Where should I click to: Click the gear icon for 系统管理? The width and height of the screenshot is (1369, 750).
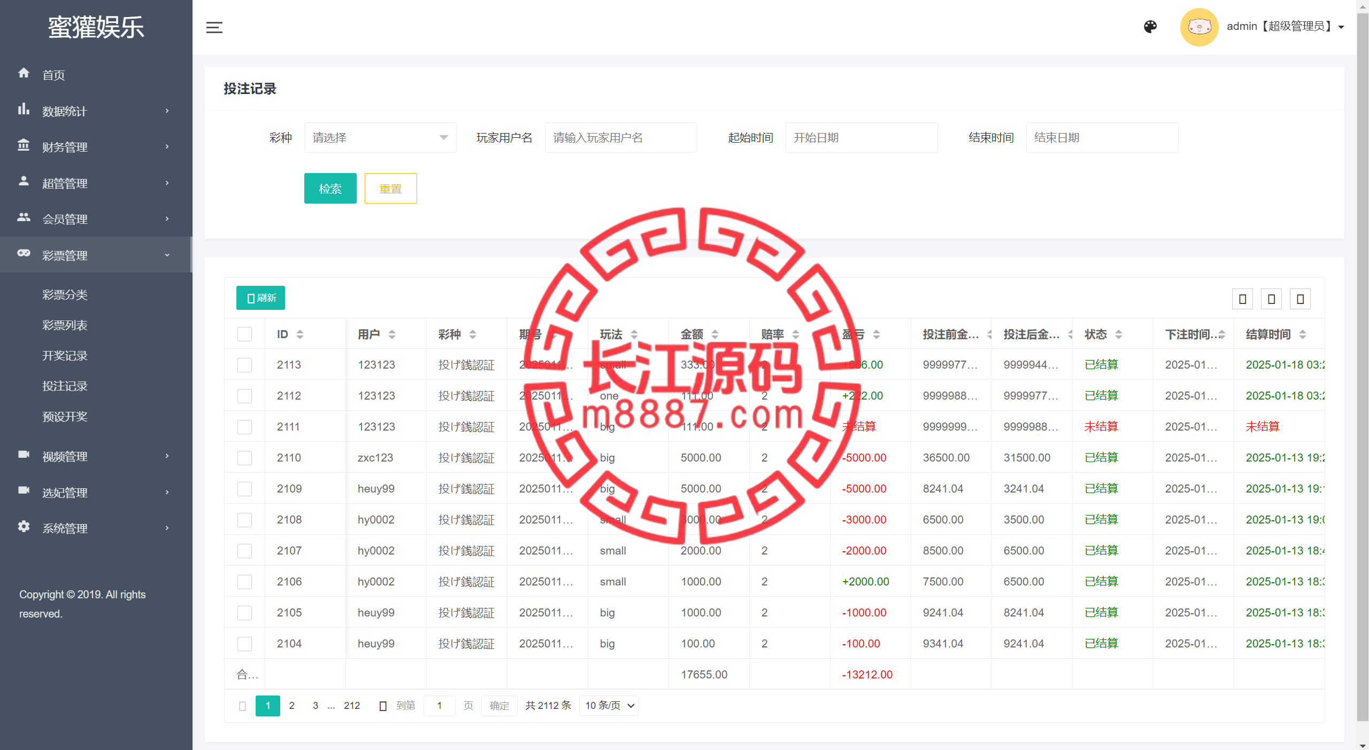pyautogui.click(x=24, y=526)
